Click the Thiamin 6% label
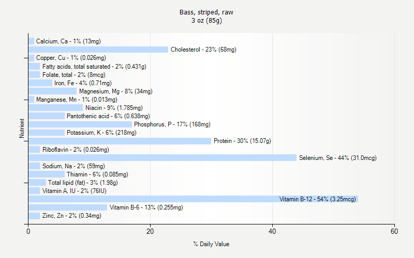 [97, 174]
